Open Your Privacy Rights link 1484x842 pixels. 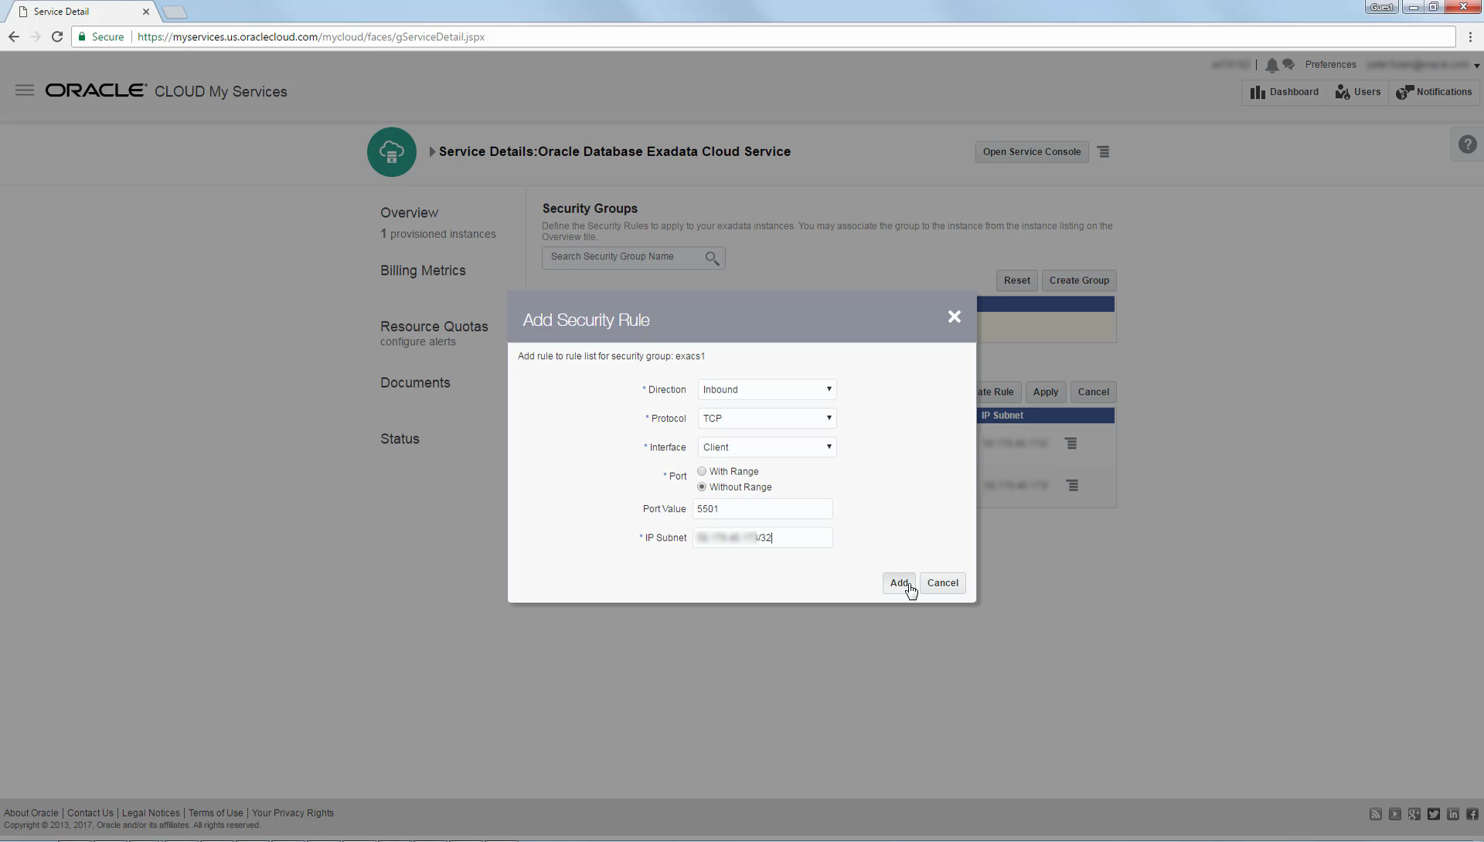pos(293,813)
